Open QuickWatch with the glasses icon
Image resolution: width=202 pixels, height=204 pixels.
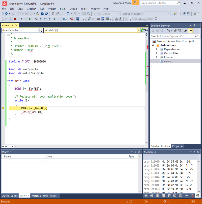(36, 19)
